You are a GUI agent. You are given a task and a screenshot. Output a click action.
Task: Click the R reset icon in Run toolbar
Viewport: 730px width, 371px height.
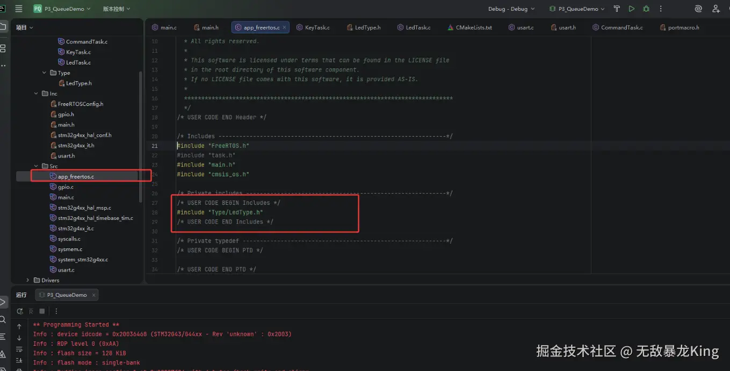pos(31,311)
